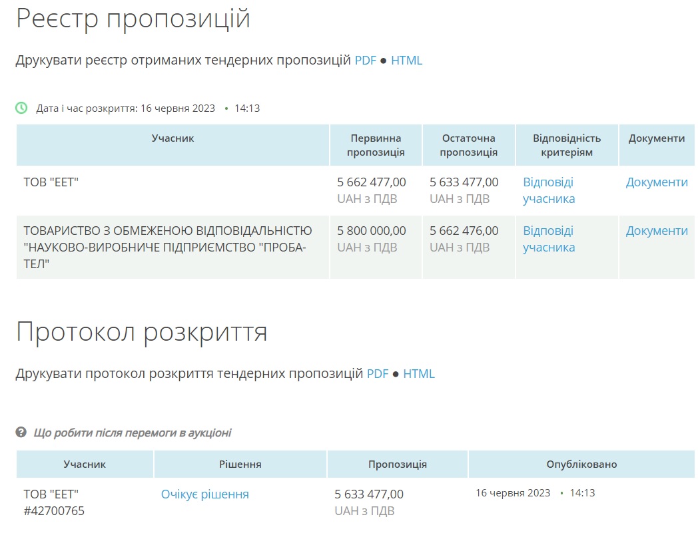The width and height of the screenshot is (698, 537).
Task: Click the Реєстр пропозицій heading
Action: pos(133,19)
